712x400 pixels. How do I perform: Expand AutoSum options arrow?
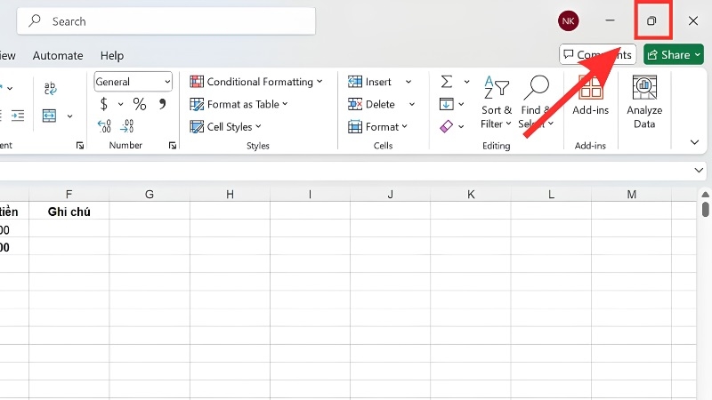click(x=466, y=82)
